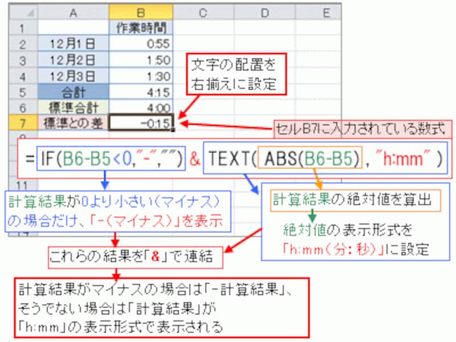456x342 pixels.
Task: Click empty cell C6
Action: point(203,107)
